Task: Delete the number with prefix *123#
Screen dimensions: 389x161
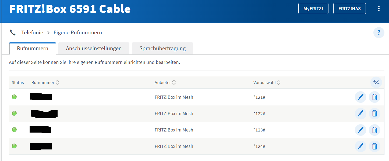Action: point(374,130)
